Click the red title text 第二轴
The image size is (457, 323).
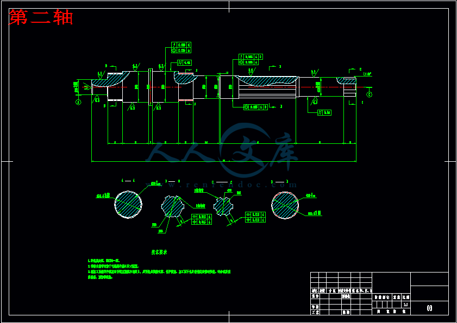tap(41, 18)
